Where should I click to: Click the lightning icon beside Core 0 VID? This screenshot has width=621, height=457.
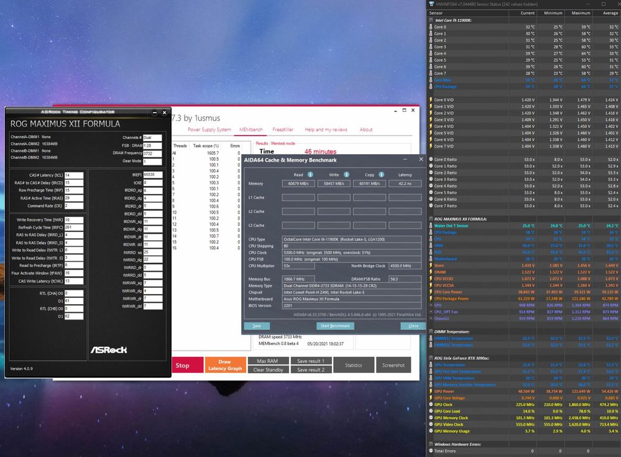pyautogui.click(x=431, y=100)
